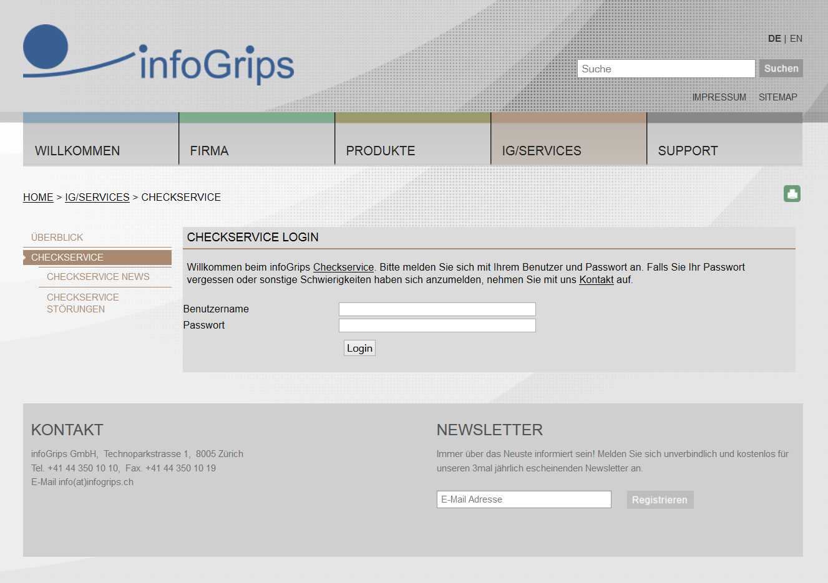Select CHECKSERVICE in the sidebar menu
Viewport: 828px width, 583px height.
click(97, 258)
